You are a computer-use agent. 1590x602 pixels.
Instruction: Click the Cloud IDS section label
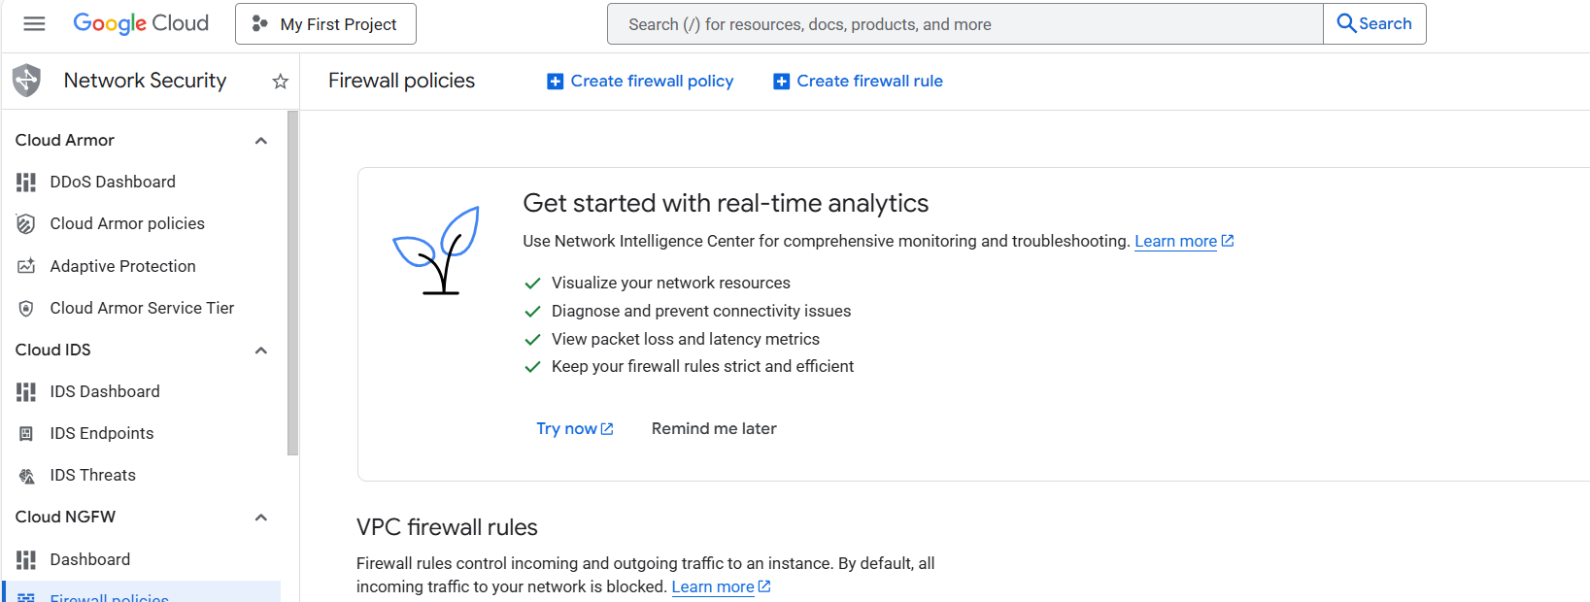pyautogui.click(x=53, y=351)
